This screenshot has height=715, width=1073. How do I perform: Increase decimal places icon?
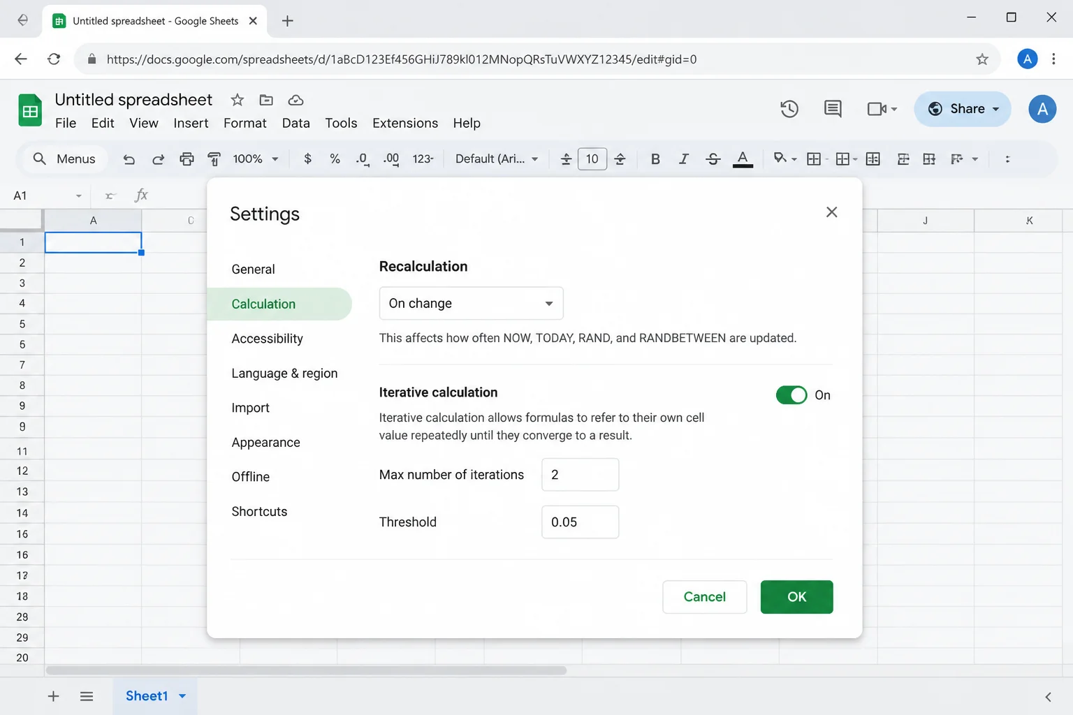click(391, 159)
